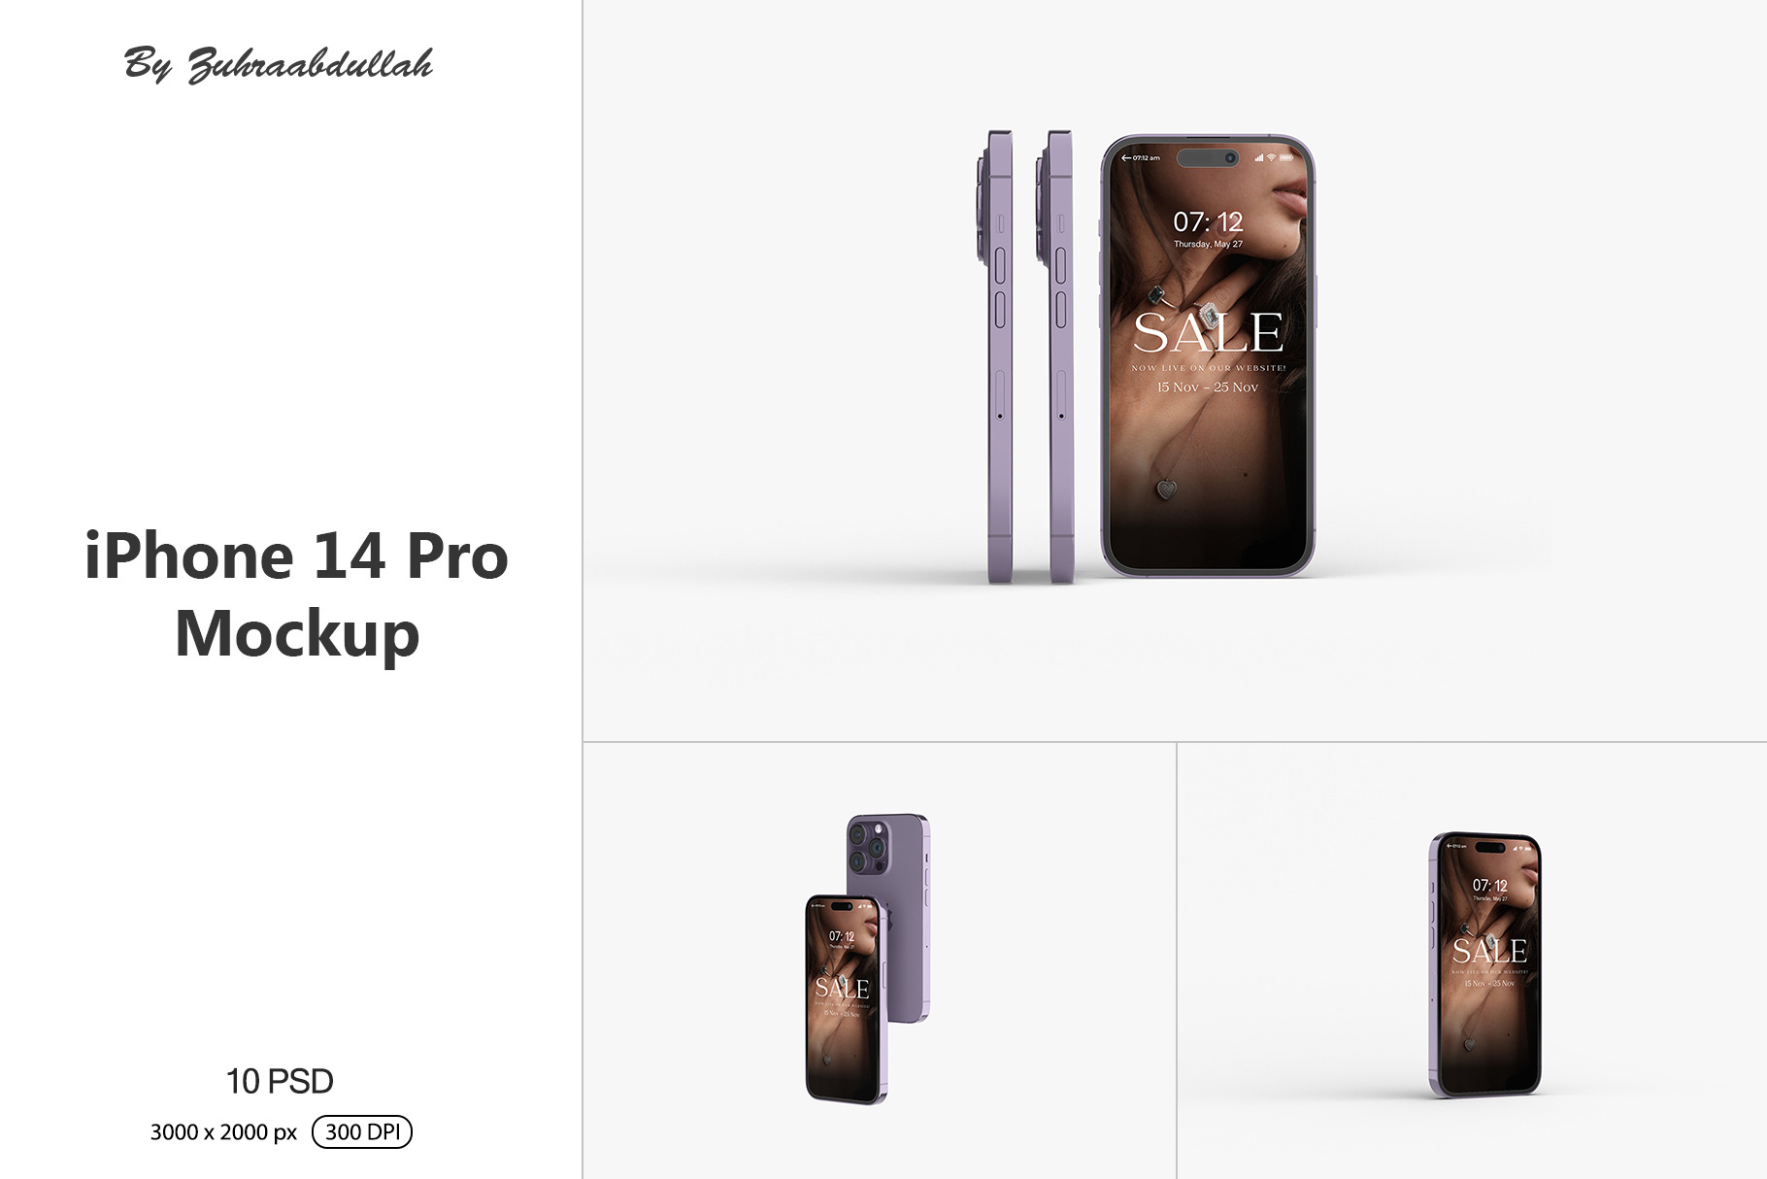The height and width of the screenshot is (1179, 1767).
Task: Click the 10 PSD label
Action: point(280,1081)
